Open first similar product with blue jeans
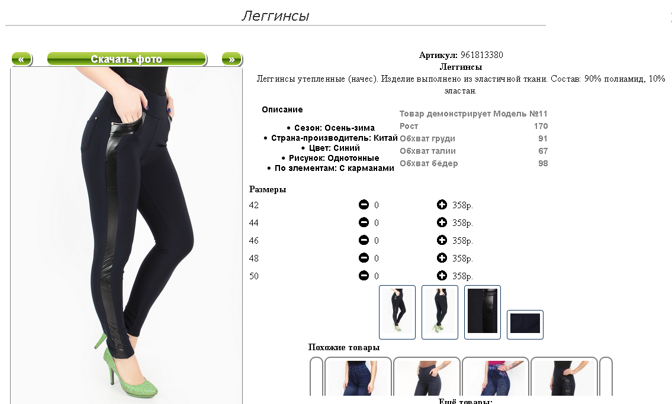The width and height of the screenshot is (672, 404). pos(358,377)
